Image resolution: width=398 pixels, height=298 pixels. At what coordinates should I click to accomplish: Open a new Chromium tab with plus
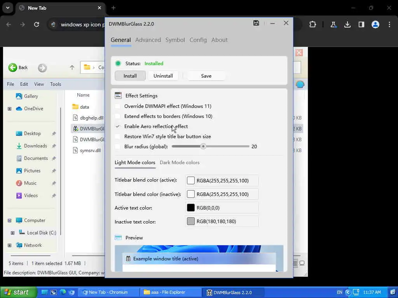coord(113,8)
